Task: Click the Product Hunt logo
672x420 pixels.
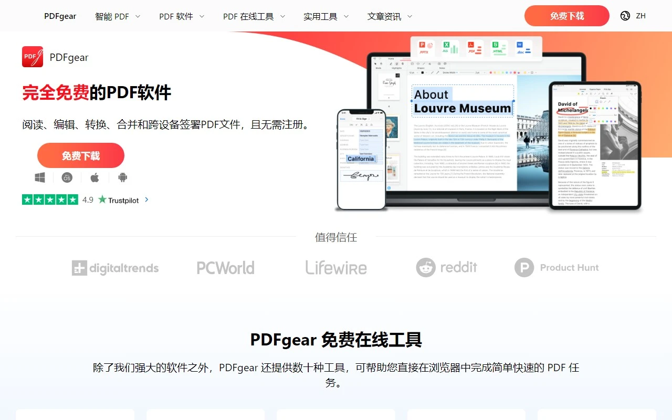Action: [x=556, y=267]
